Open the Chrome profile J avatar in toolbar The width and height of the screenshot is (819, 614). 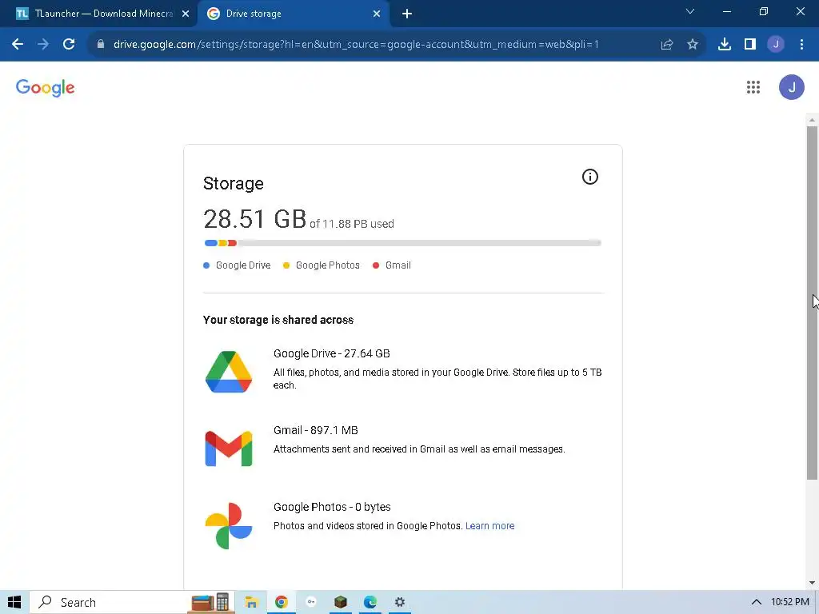click(776, 45)
